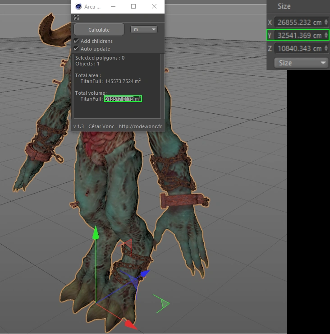Toggle the Add childrens checkbox
This screenshot has height=334, width=330.
click(77, 41)
